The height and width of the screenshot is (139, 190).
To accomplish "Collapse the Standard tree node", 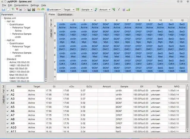I will [5, 59].
